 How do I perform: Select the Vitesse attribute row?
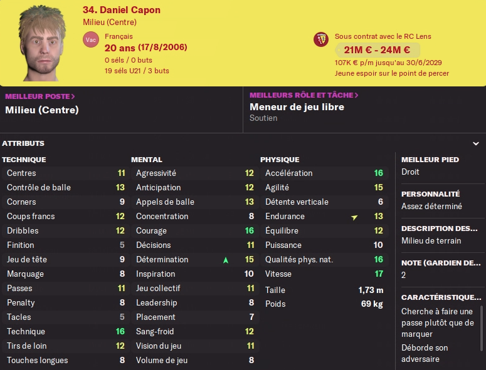tap(324, 274)
